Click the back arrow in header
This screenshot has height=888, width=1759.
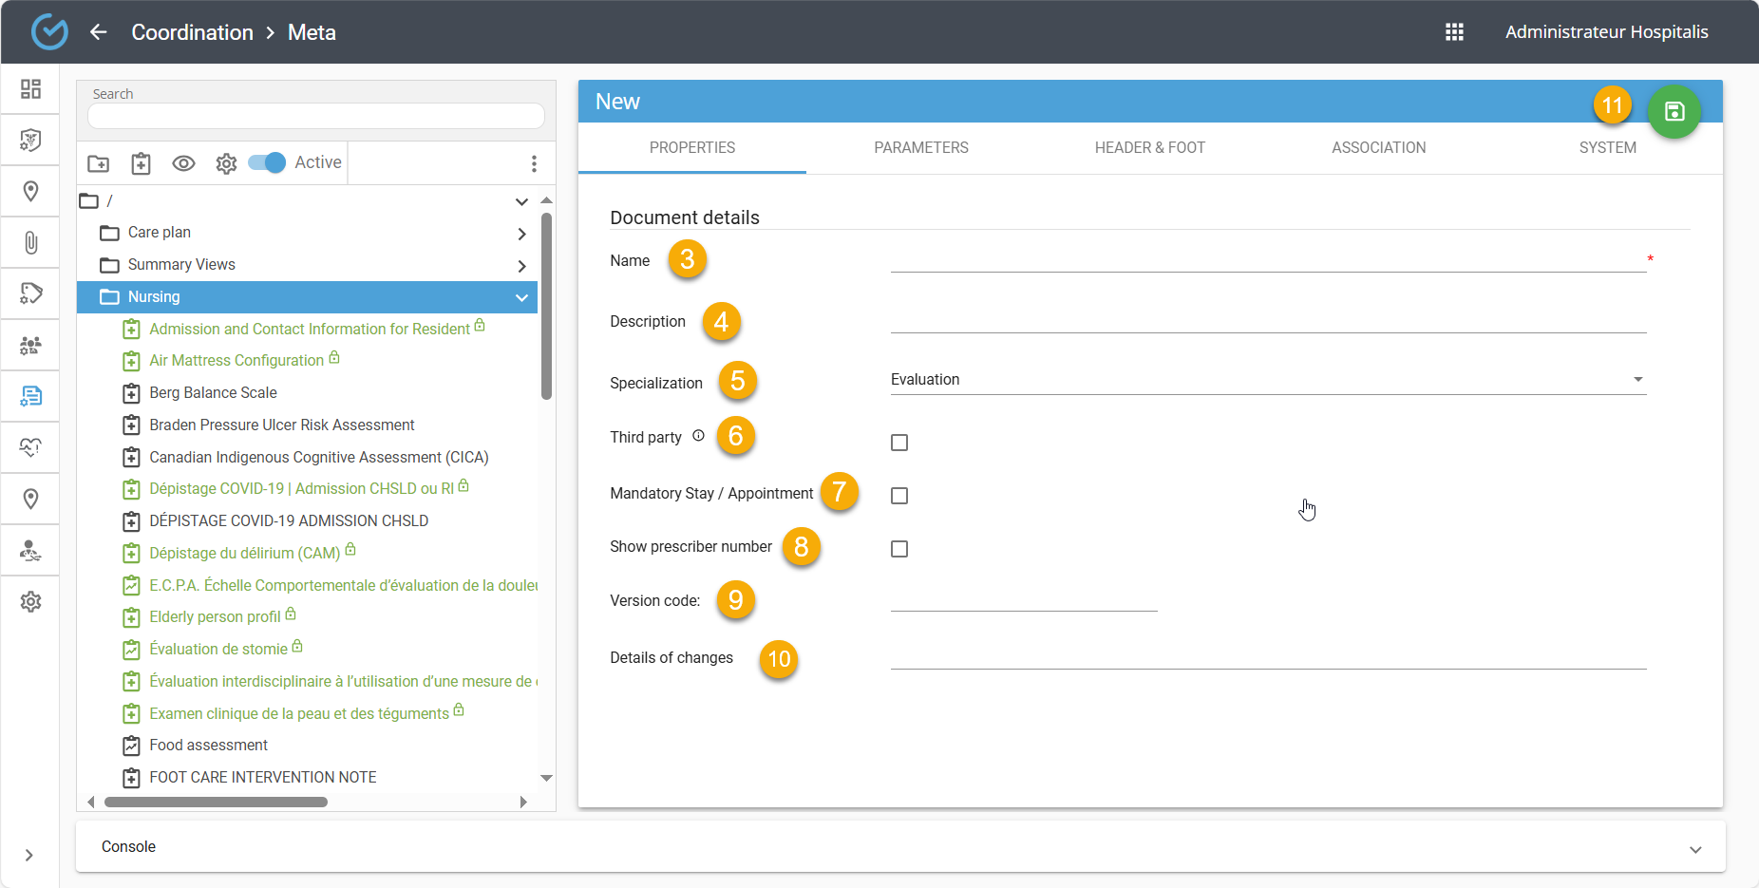[x=99, y=32]
